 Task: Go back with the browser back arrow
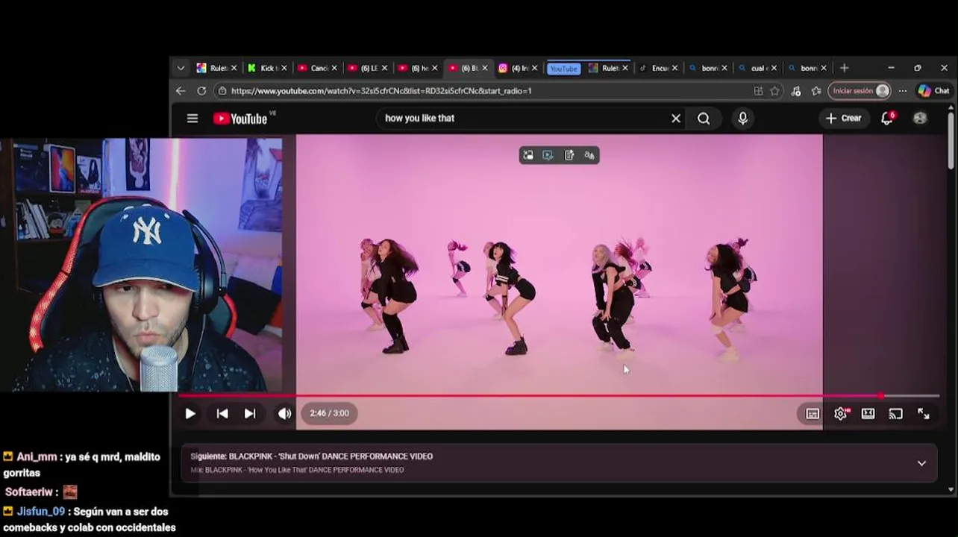181,91
